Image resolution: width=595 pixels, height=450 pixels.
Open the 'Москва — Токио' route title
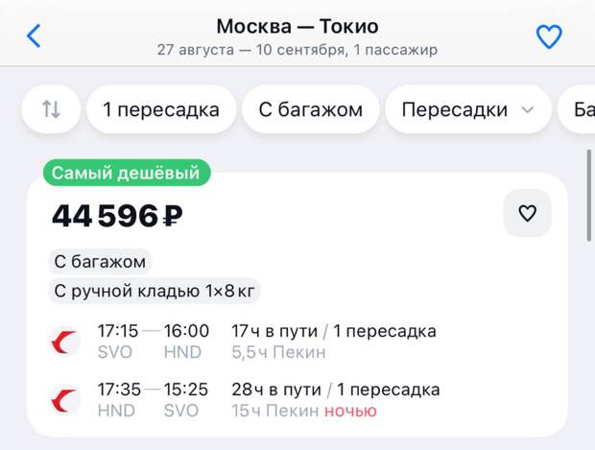pos(297,27)
